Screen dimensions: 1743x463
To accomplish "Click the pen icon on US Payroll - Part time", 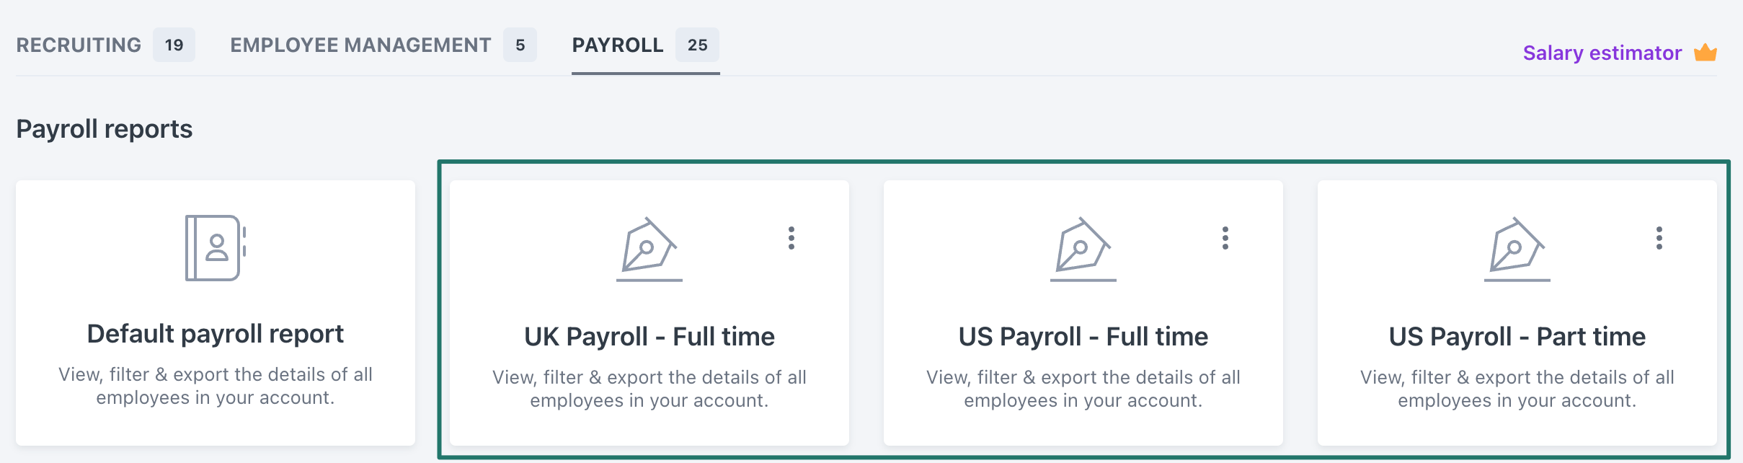I will point(1517,250).
